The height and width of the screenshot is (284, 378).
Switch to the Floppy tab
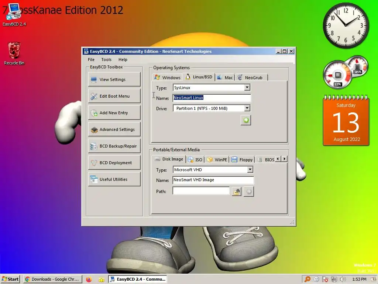242,160
